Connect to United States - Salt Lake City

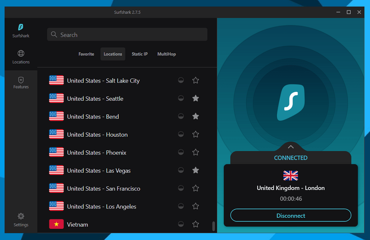coord(103,80)
